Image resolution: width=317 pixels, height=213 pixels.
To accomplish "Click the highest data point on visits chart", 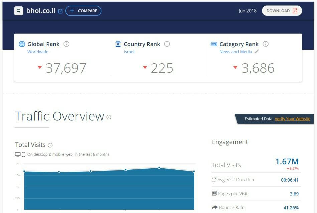I will point(159,167).
